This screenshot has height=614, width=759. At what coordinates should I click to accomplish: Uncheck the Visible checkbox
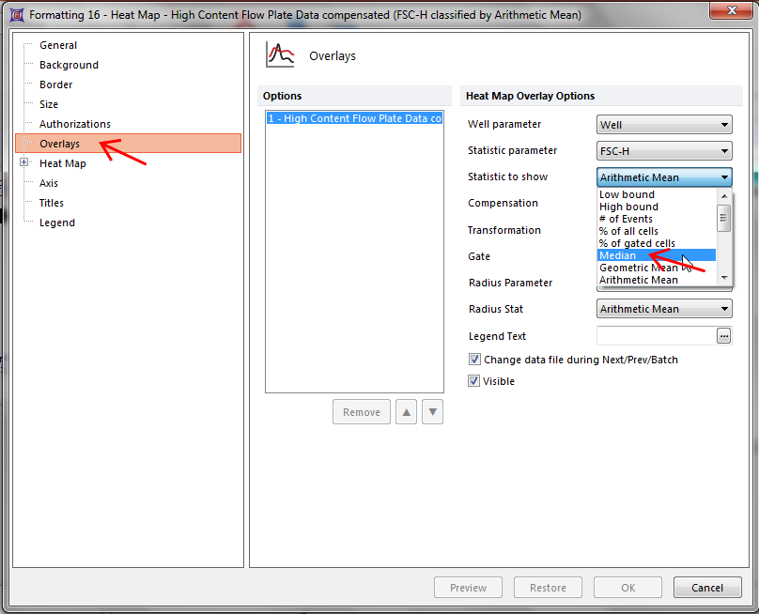(474, 381)
